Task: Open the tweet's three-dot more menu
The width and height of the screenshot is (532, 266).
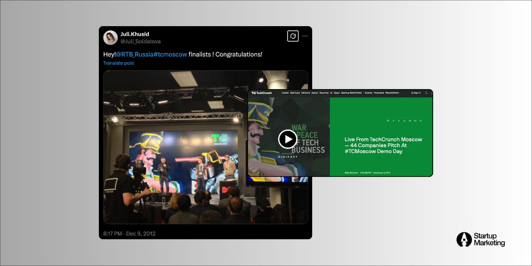Action: [305, 36]
